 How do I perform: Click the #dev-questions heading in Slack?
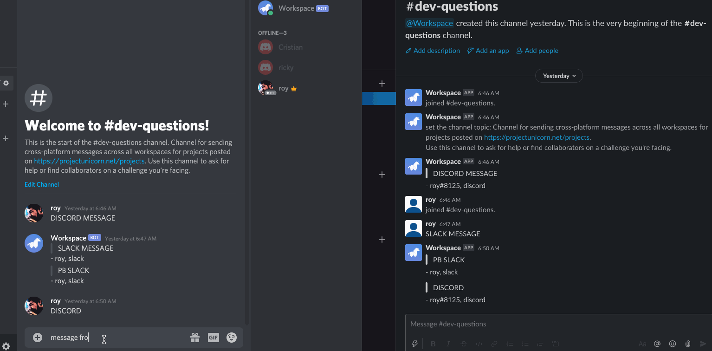pyautogui.click(x=452, y=6)
